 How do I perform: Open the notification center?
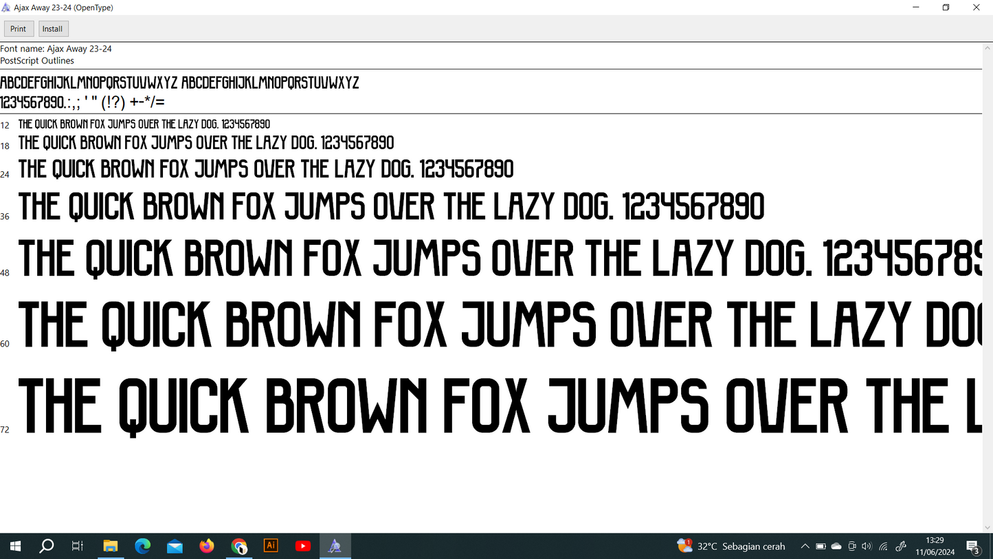pyautogui.click(x=973, y=547)
